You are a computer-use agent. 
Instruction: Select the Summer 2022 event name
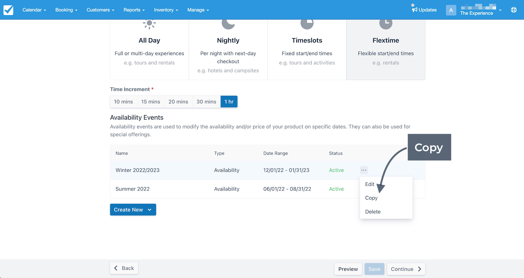pos(132,189)
